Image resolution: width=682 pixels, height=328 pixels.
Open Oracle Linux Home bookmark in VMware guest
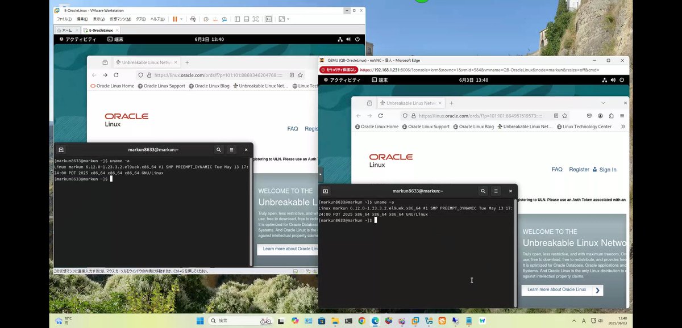click(x=113, y=86)
